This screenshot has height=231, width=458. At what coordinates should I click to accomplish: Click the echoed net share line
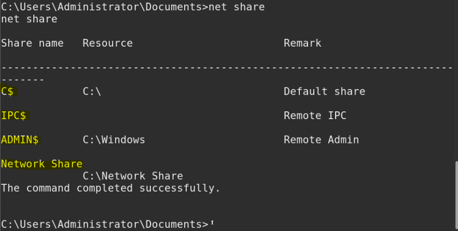click(29, 19)
